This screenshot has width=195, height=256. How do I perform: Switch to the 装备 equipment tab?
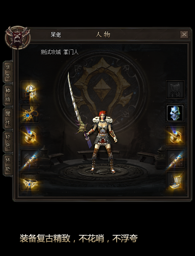click(8, 72)
